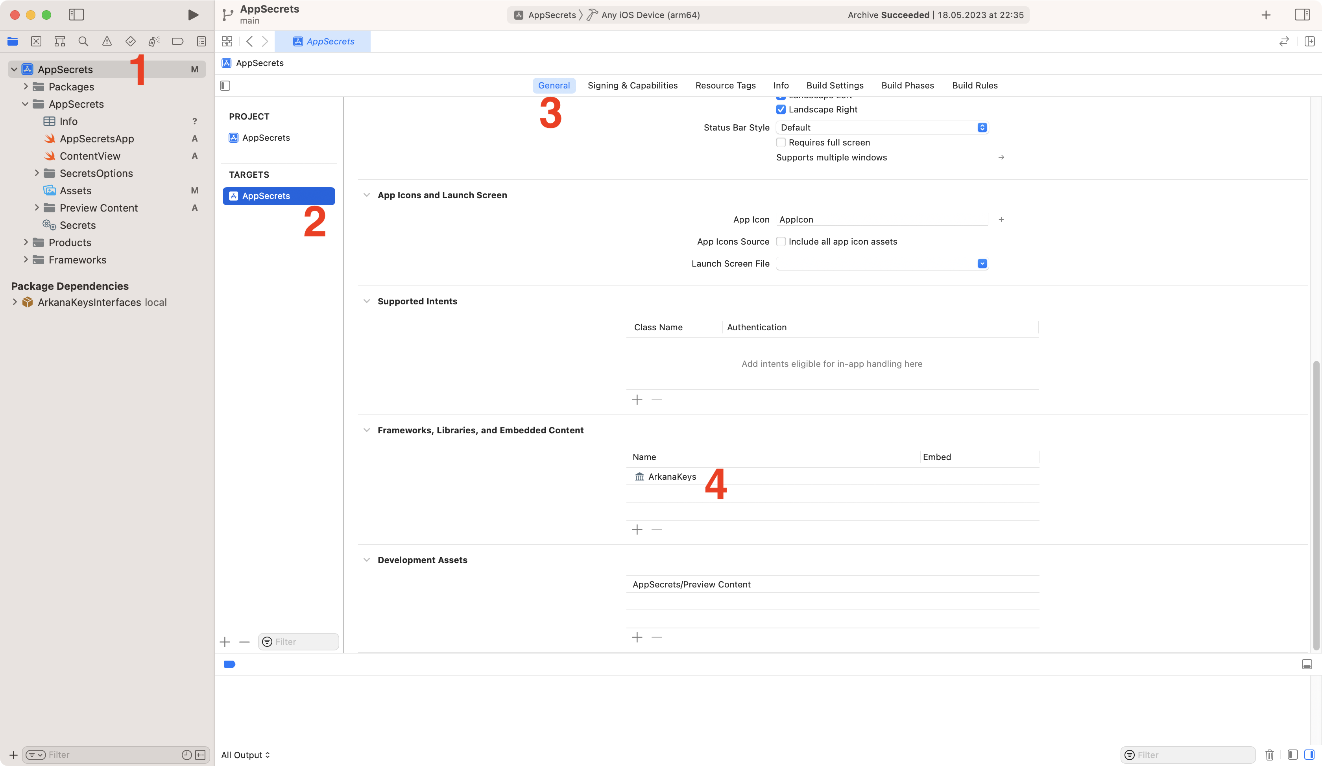Switch to the Signing & Capabilities tab
Image resolution: width=1322 pixels, height=766 pixels.
point(632,85)
